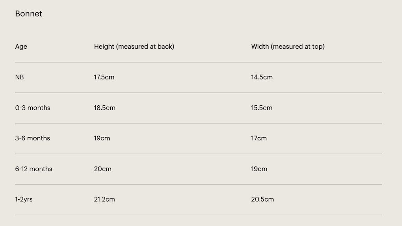402x226 pixels.
Task: Select the 3-6 months row label
Action: point(33,138)
